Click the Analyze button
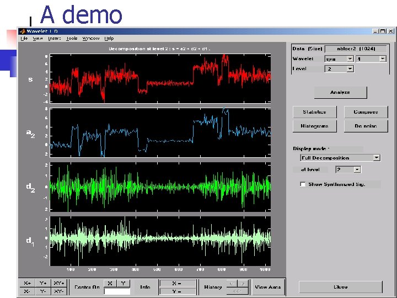397x298 pixels. (340, 93)
